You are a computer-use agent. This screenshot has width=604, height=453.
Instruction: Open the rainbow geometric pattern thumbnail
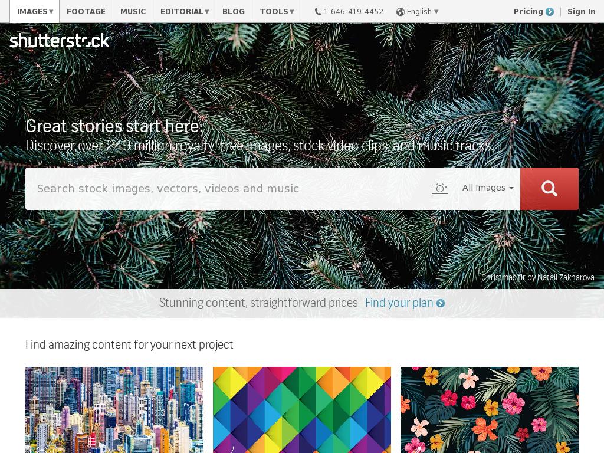point(302,410)
